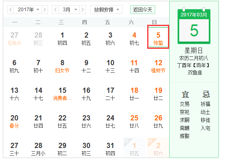Select March 19 廿二 date
The width and height of the screenshot is (226, 160).
click(158, 94)
